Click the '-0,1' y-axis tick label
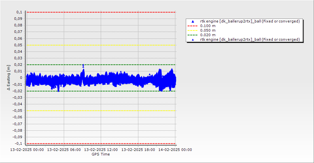The image size is (314, 163). (19, 144)
